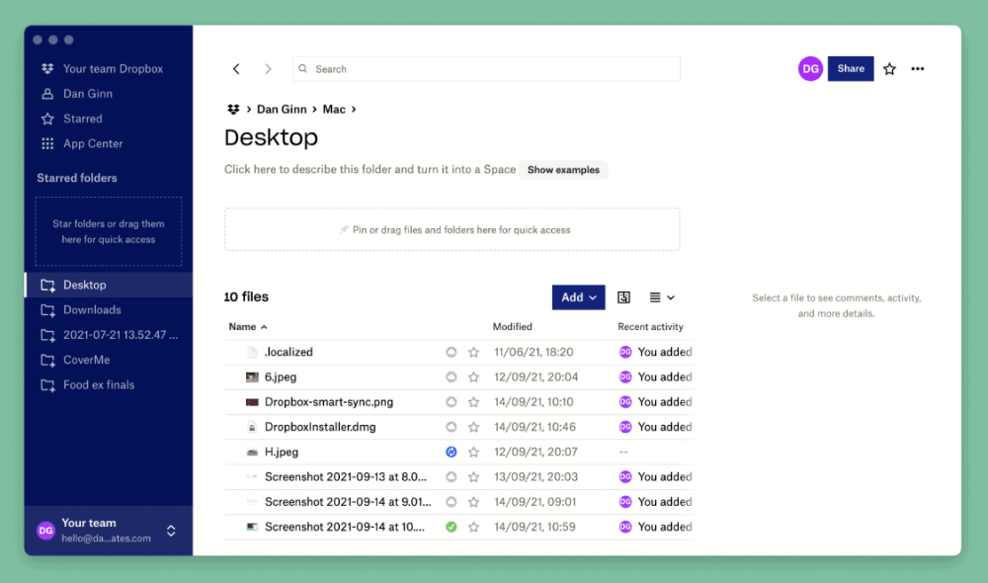Click the DG avatar in the top bar
The height and width of the screenshot is (583, 988).
(x=810, y=68)
